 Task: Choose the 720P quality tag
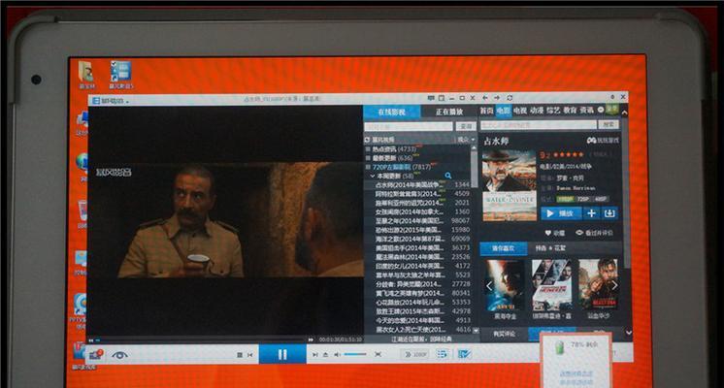[x=583, y=199]
